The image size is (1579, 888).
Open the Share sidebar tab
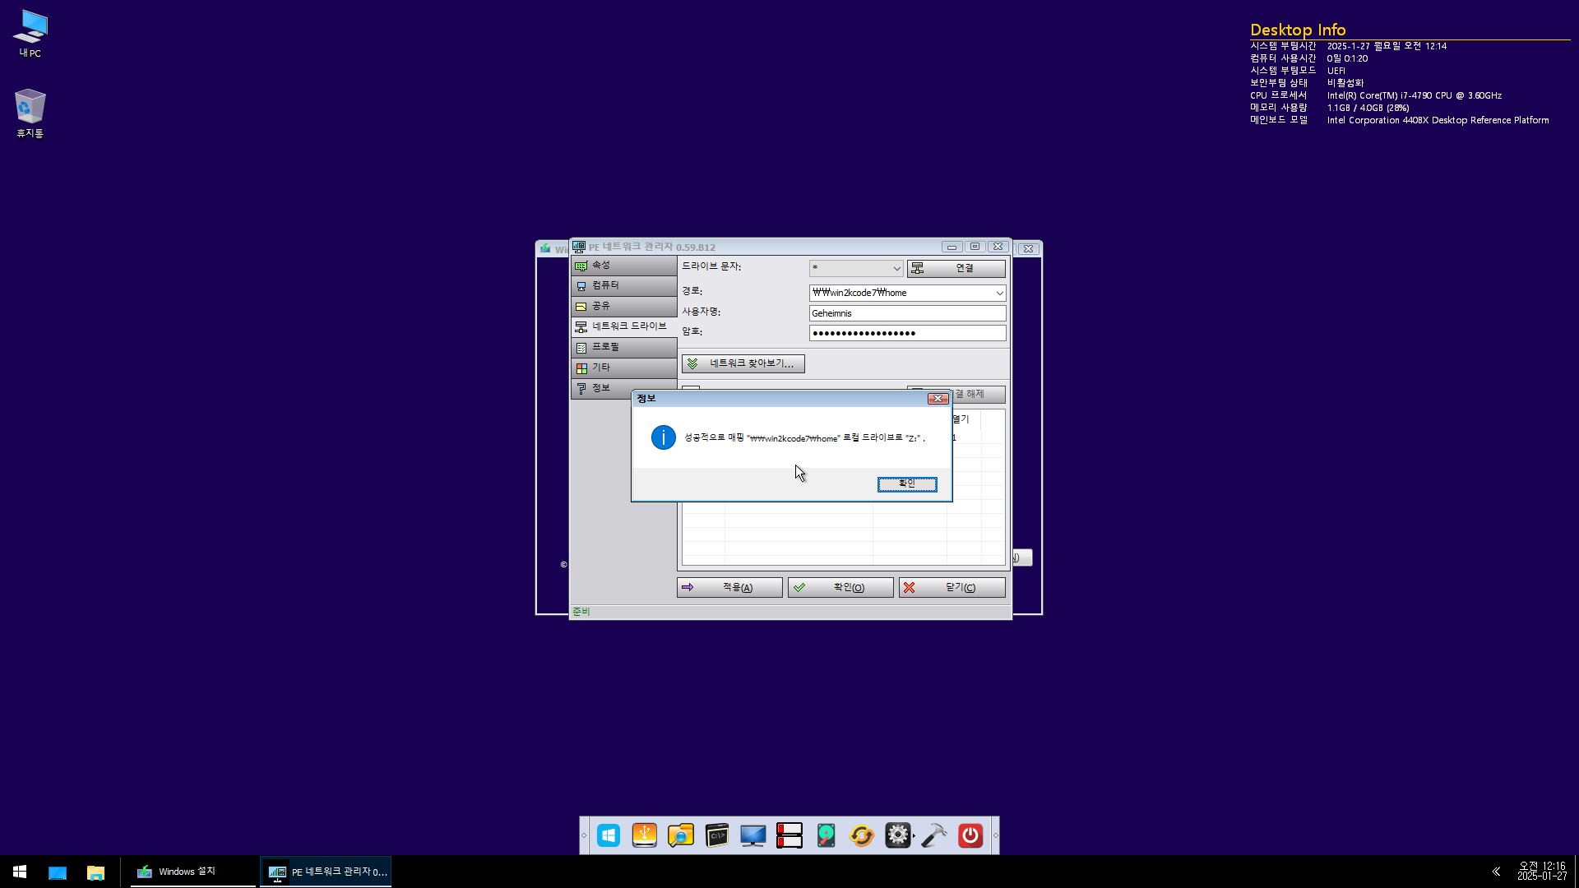coord(623,306)
